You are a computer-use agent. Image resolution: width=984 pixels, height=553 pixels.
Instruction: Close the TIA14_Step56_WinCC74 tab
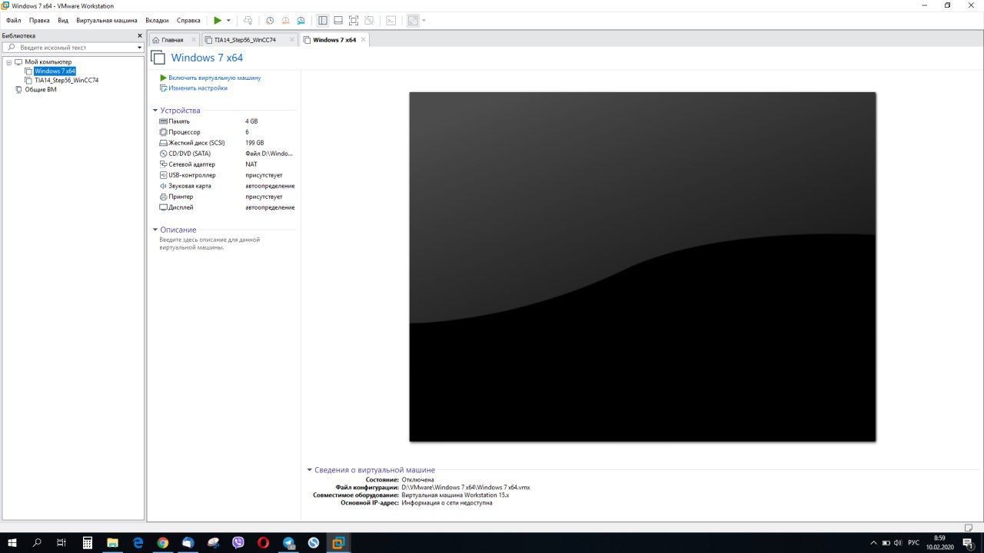tap(291, 39)
